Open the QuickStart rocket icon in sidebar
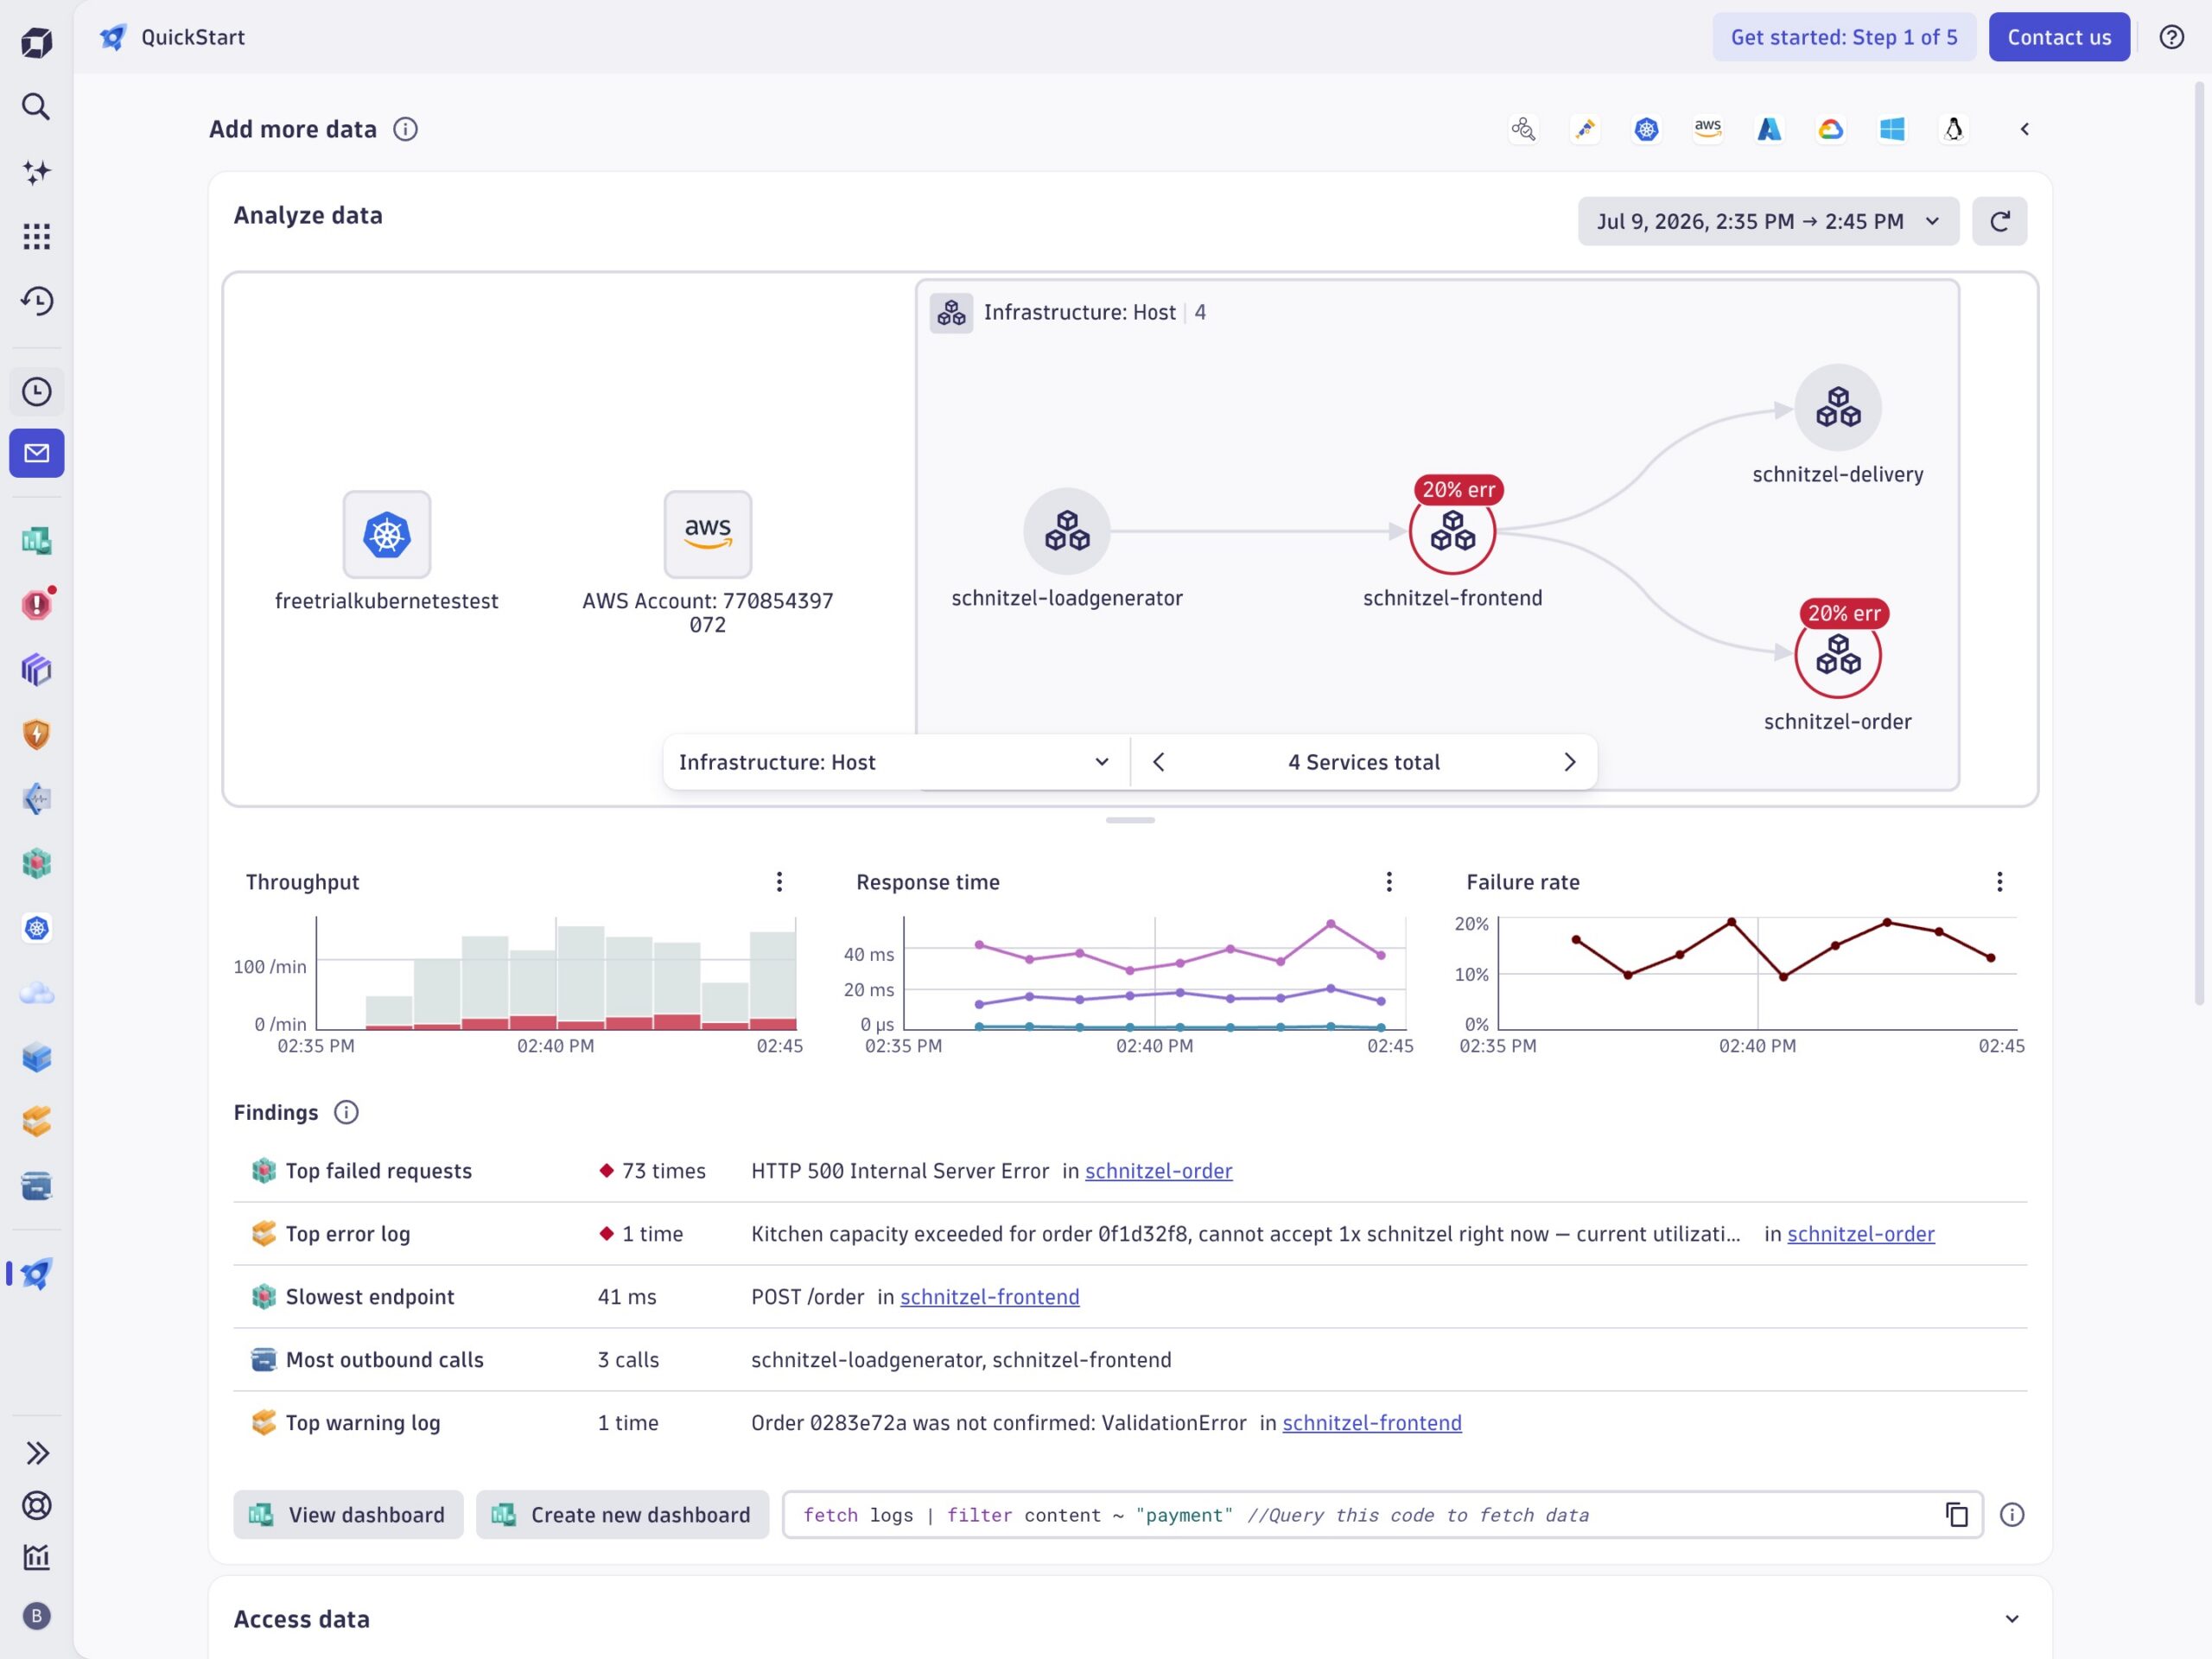 click(x=36, y=1274)
